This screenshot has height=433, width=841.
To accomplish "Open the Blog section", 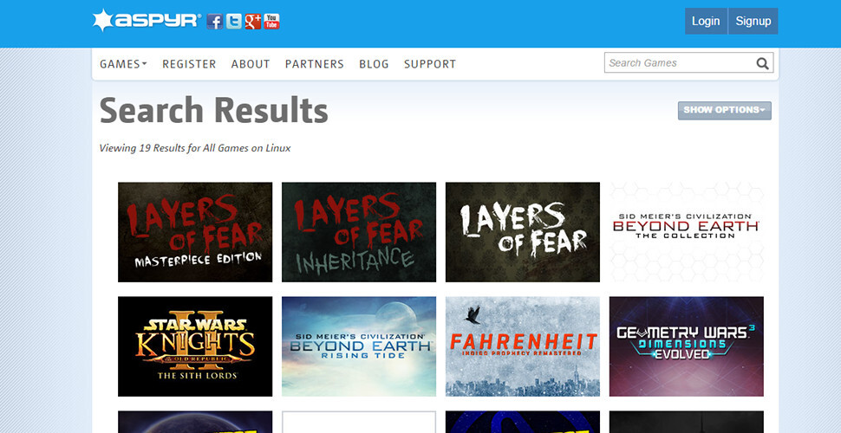I will pyautogui.click(x=374, y=64).
